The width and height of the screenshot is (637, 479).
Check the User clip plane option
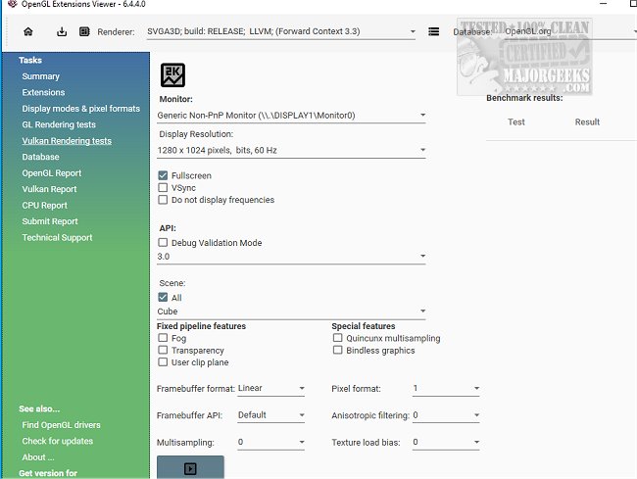pyautogui.click(x=163, y=362)
